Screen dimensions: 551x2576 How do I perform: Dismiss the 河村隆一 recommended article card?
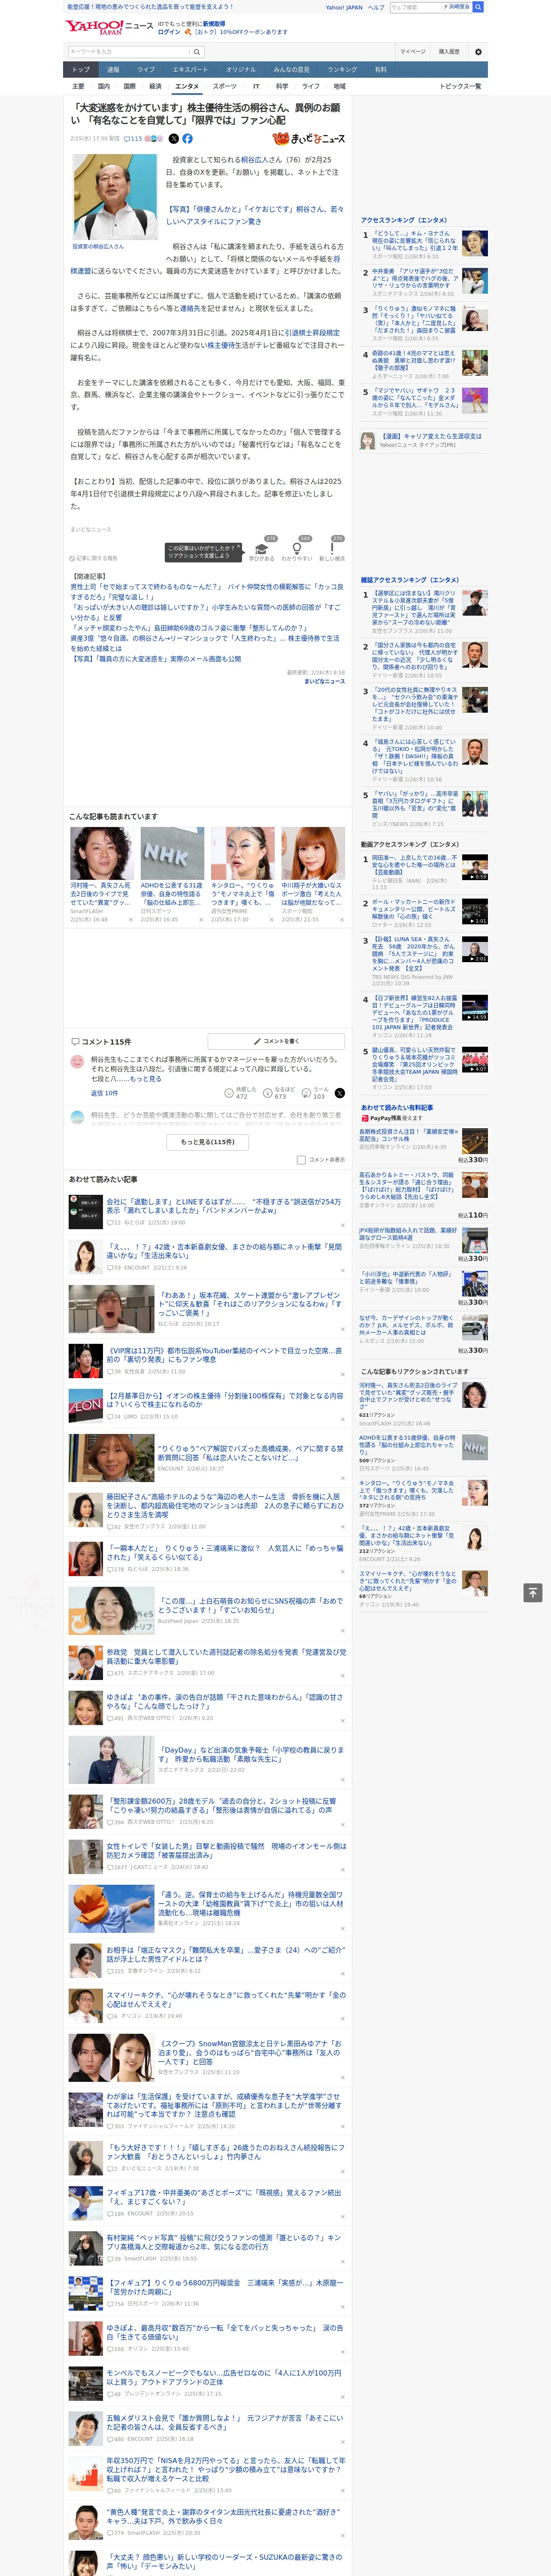[131, 920]
